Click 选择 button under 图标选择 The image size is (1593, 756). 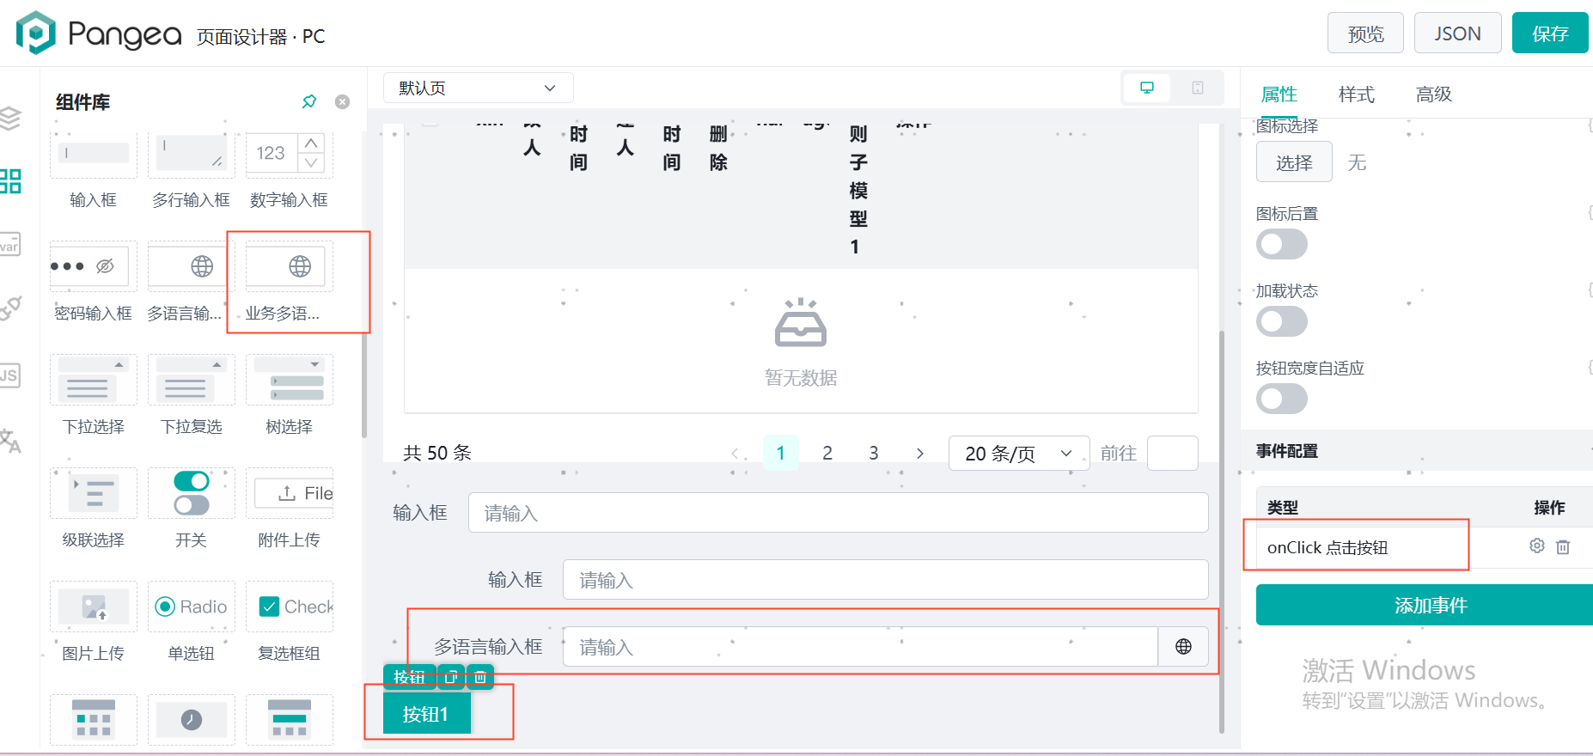(1294, 162)
